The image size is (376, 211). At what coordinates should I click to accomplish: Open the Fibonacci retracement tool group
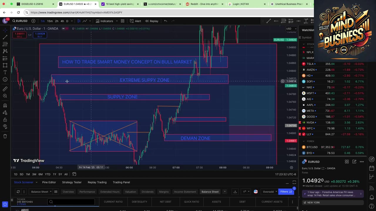pyautogui.click(x=5, y=44)
